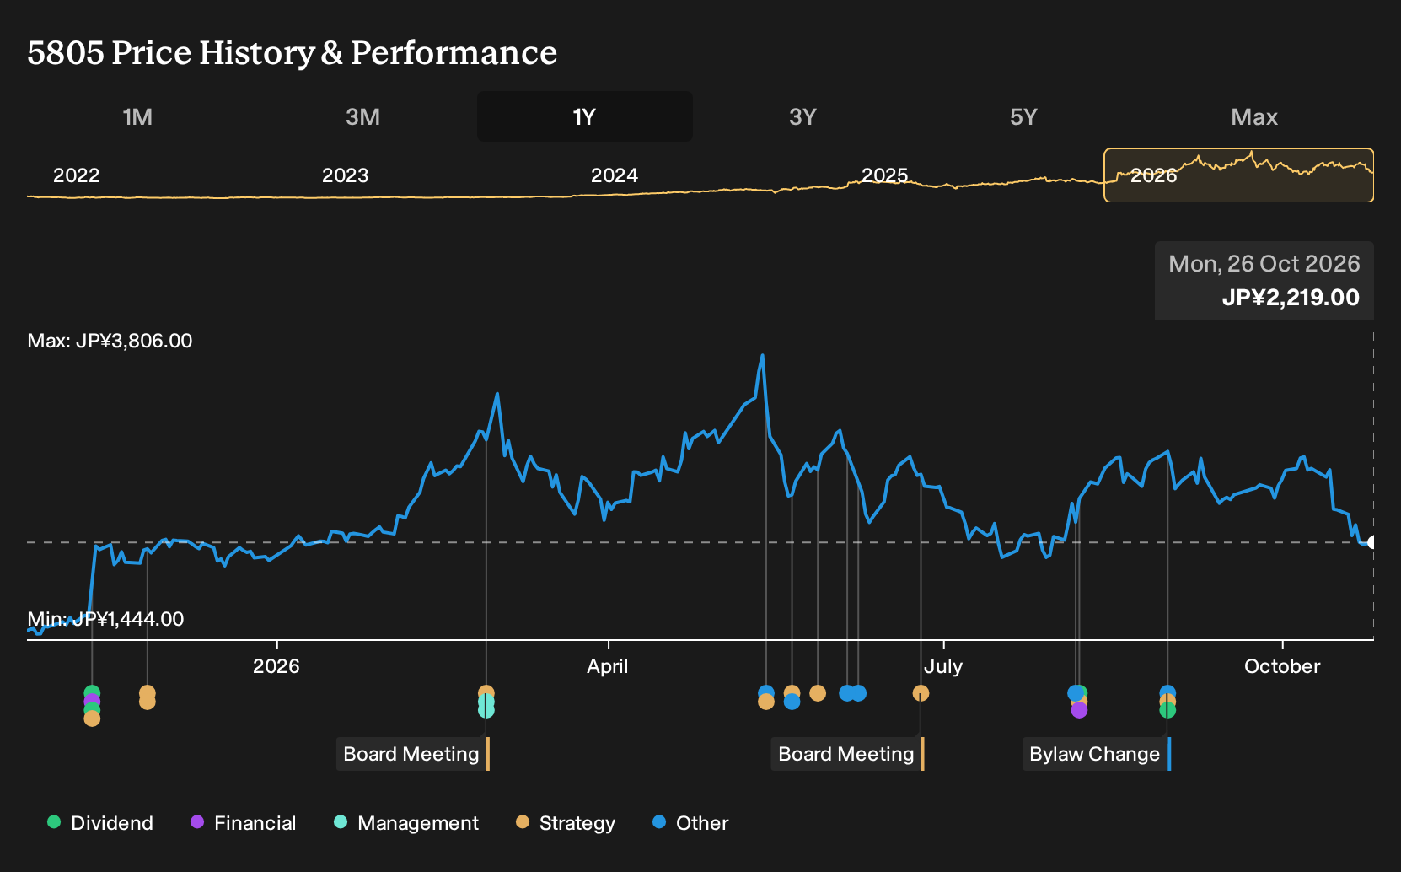Click the October axis label
The height and width of the screenshot is (872, 1401).
coord(1282,666)
